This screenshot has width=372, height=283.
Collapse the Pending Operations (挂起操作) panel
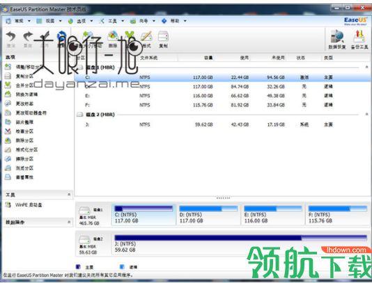[x=69, y=222]
